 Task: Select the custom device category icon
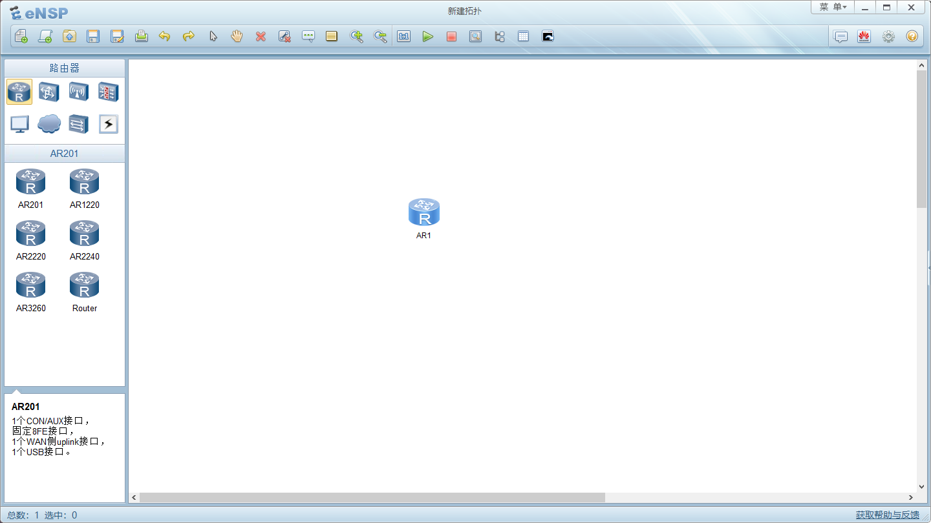coord(79,124)
